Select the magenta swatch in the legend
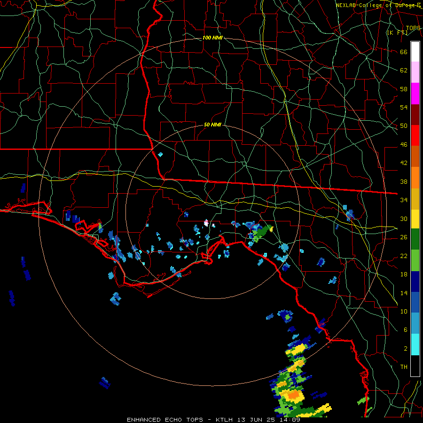Viewport: 423px width, 423px height. coord(415,94)
